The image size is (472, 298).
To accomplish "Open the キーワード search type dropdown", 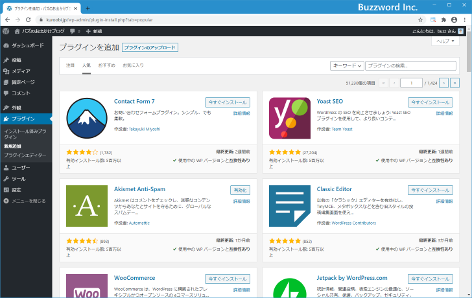I will 347,65.
